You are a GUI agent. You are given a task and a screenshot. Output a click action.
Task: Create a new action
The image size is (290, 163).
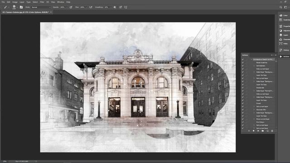tap(267, 131)
